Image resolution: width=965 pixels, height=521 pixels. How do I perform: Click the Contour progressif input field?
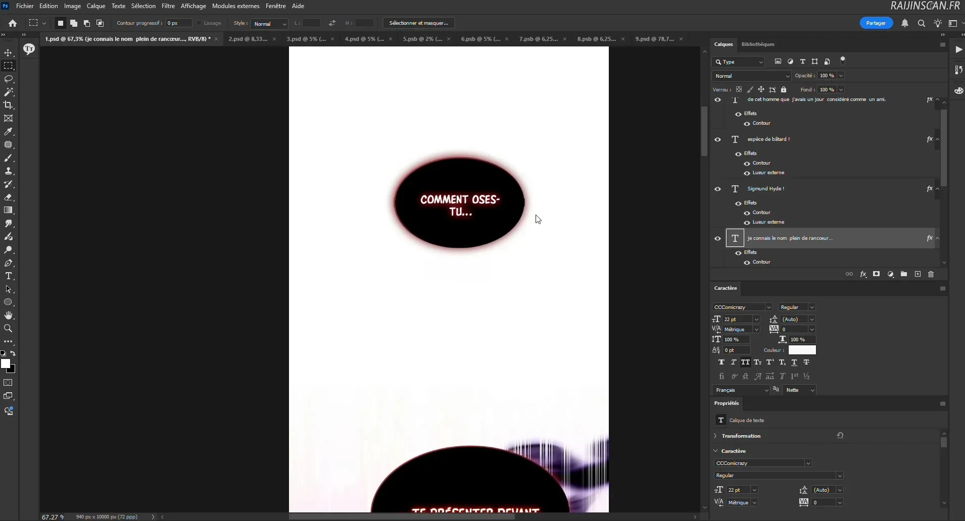tap(178, 23)
